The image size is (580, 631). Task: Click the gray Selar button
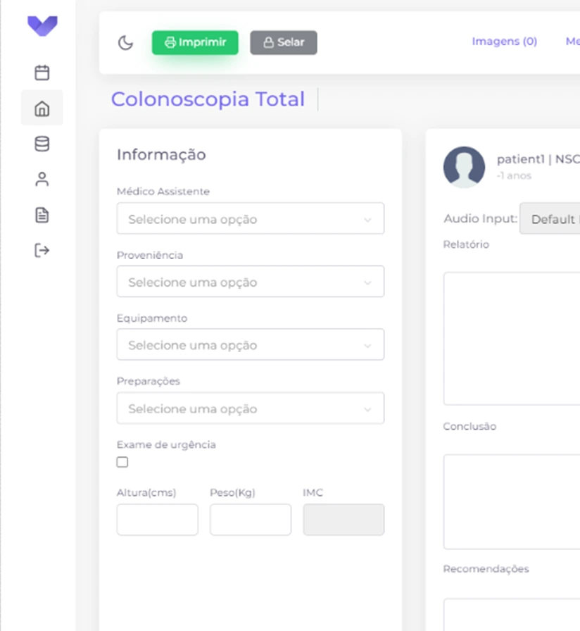pyautogui.click(x=283, y=42)
